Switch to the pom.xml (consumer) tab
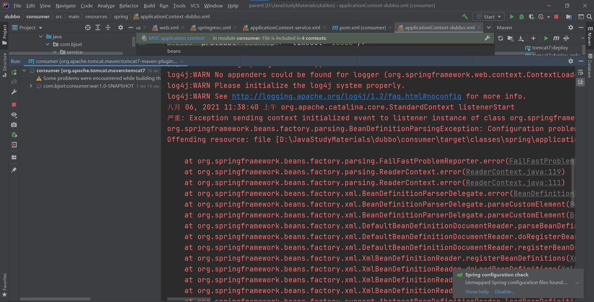This screenshot has width=594, height=302. coord(362,27)
